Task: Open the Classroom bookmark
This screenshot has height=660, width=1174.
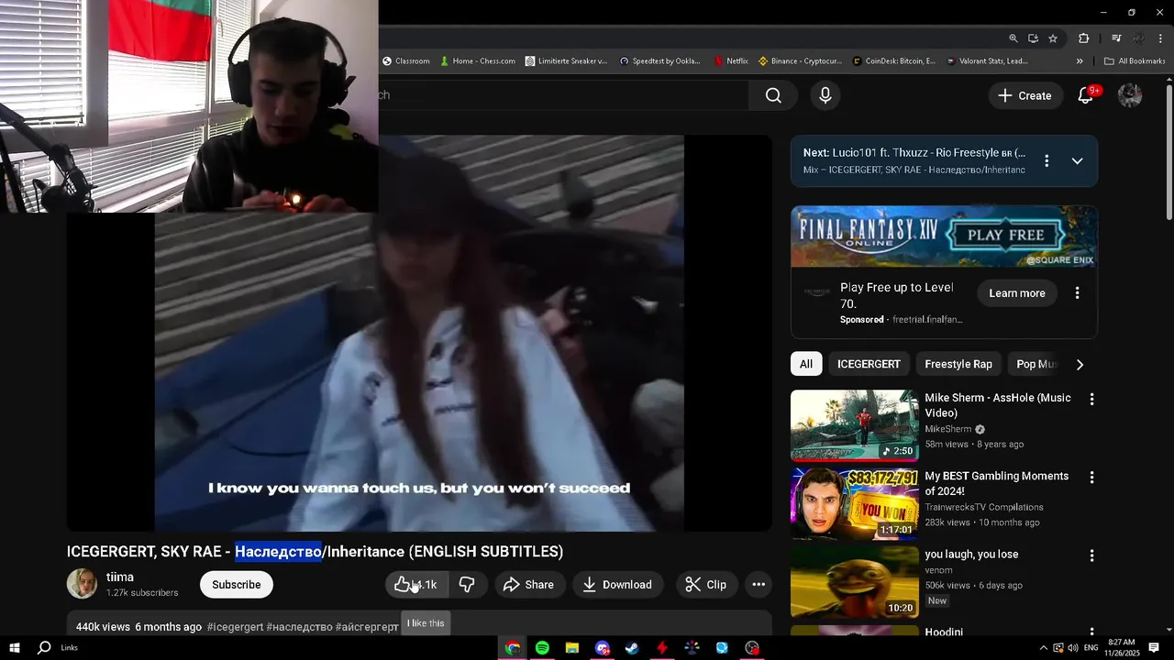Action: click(406, 61)
